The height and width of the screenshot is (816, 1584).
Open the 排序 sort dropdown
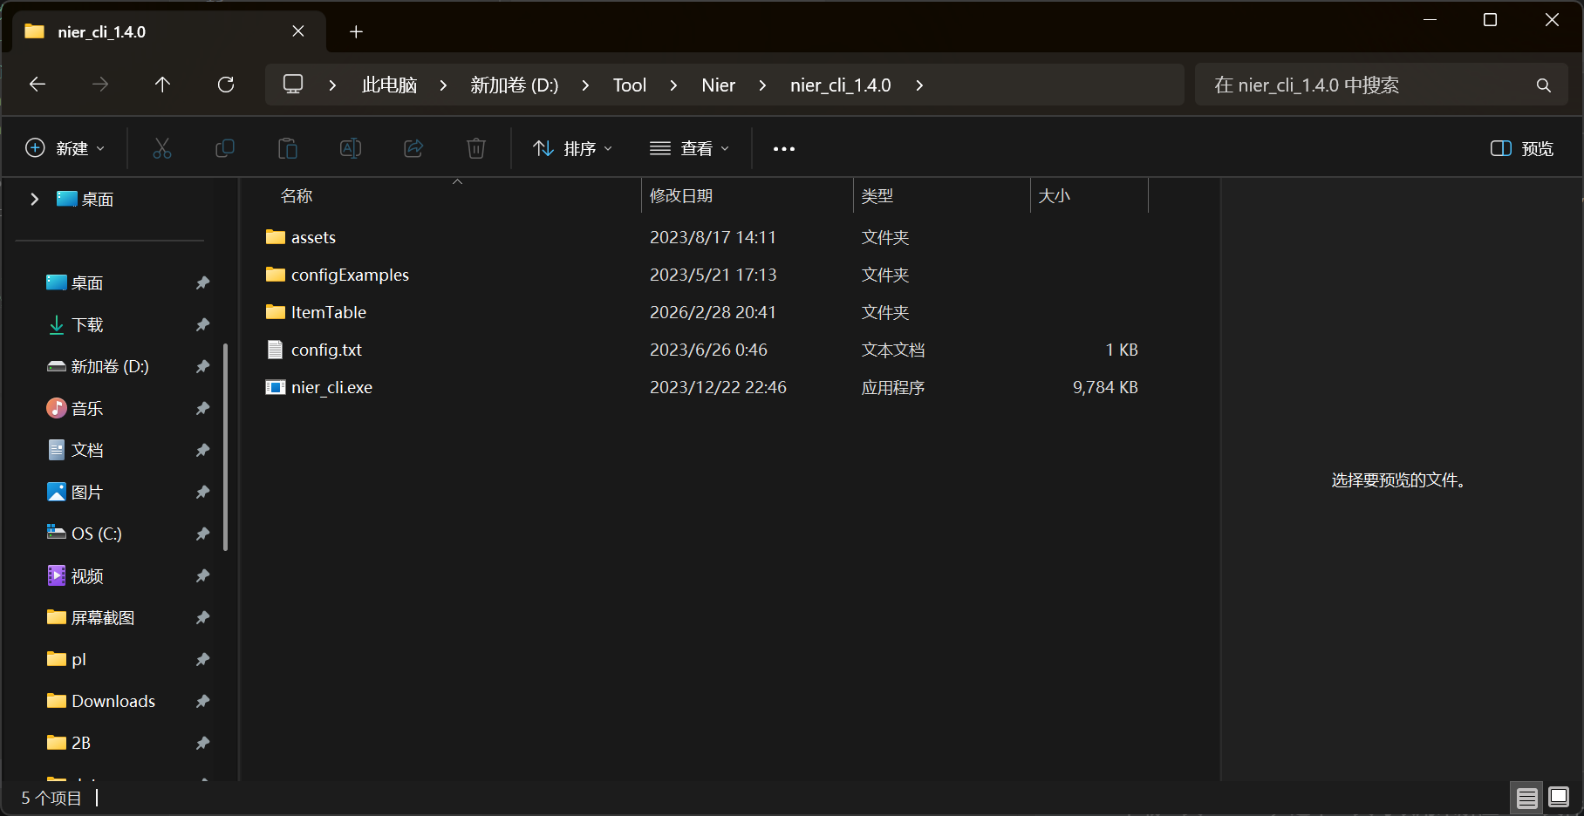[573, 148]
